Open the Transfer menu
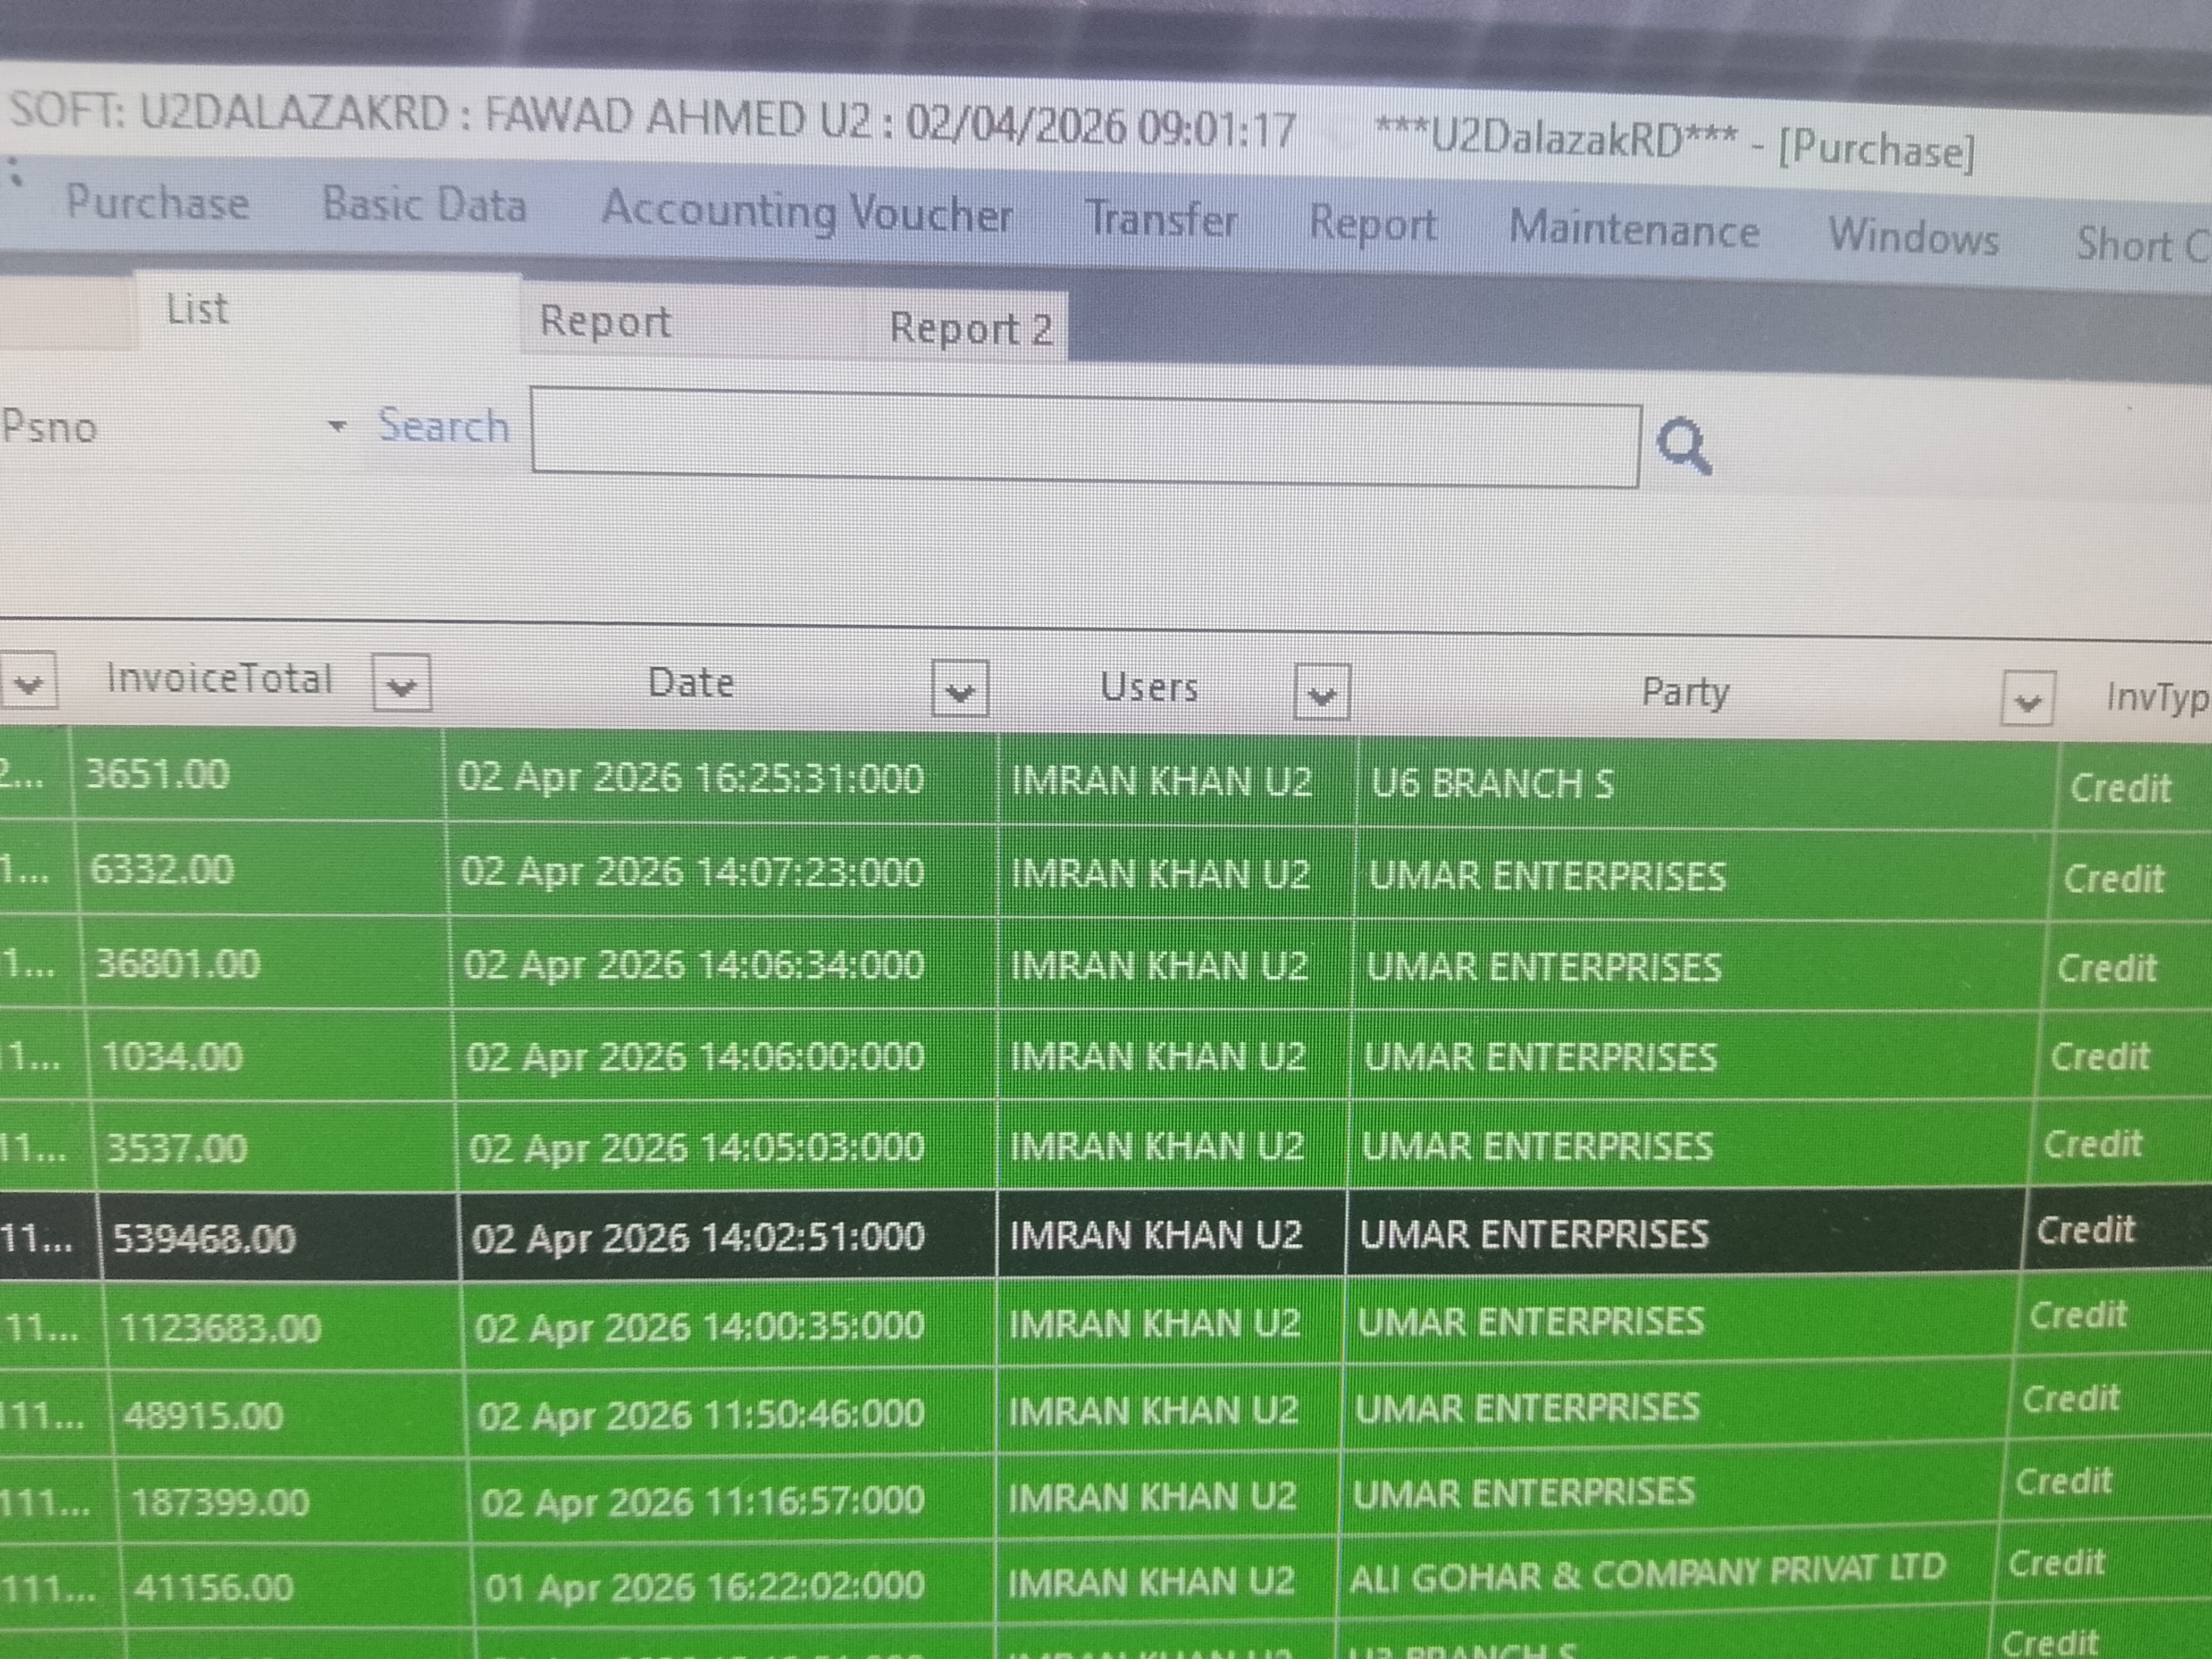The image size is (2212, 1659). pos(1161,219)
